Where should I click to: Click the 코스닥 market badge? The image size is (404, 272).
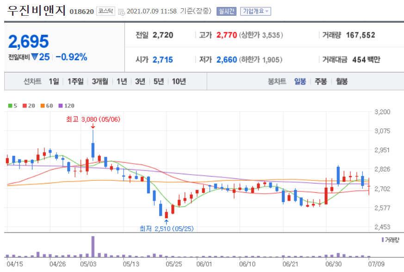(x=106, y=11)
